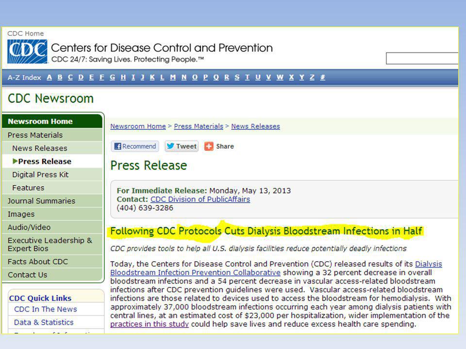The width and height of the screenshot is (466, 349).
Task: Open CDC In The News quick link
Action: (x=46, y=309)
